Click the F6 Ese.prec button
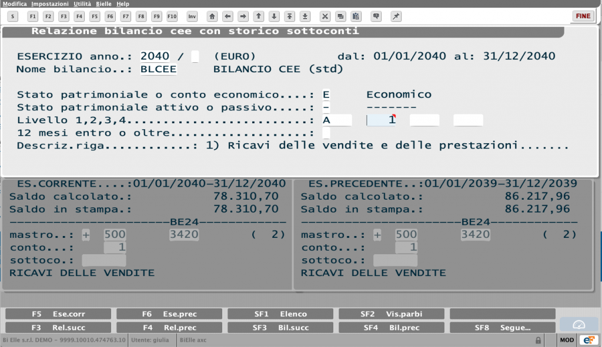The height and width of the screenshot is (347, 602). tap(169, 314)
